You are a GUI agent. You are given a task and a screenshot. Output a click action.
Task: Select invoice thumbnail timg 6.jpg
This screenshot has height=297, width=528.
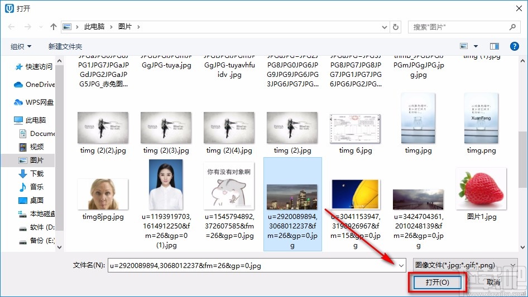pos(355,128)
